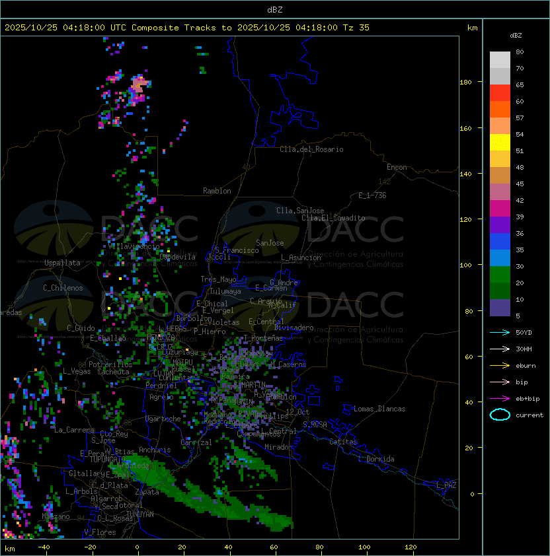Click the 'Anchoris' map label

(x=155, y=450)
